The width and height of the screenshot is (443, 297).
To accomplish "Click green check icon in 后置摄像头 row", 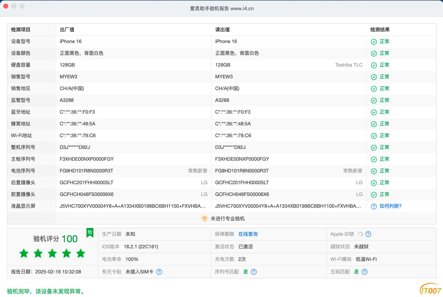I will pos(374,183).
